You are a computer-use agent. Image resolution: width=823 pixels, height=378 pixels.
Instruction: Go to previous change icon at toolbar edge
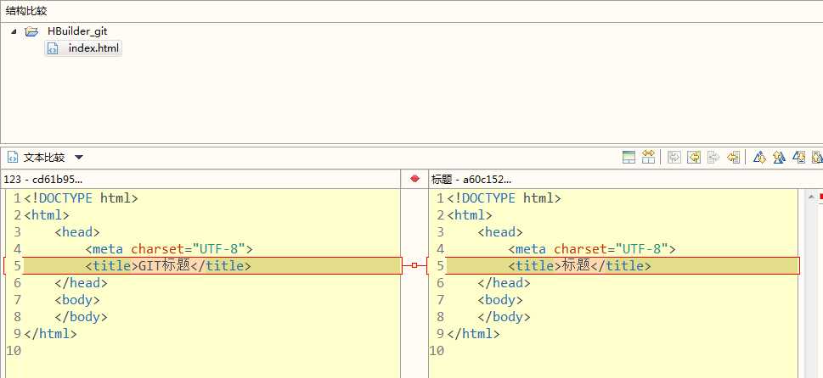click(817, 157)
